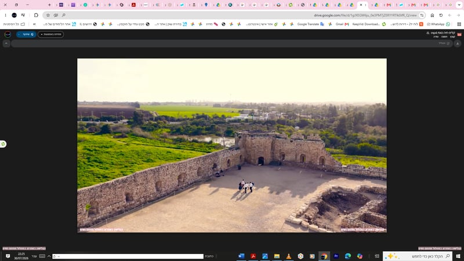Click the taskbar clock and date
The height and width of the screenshot is (261, 464).
[21, 256]
